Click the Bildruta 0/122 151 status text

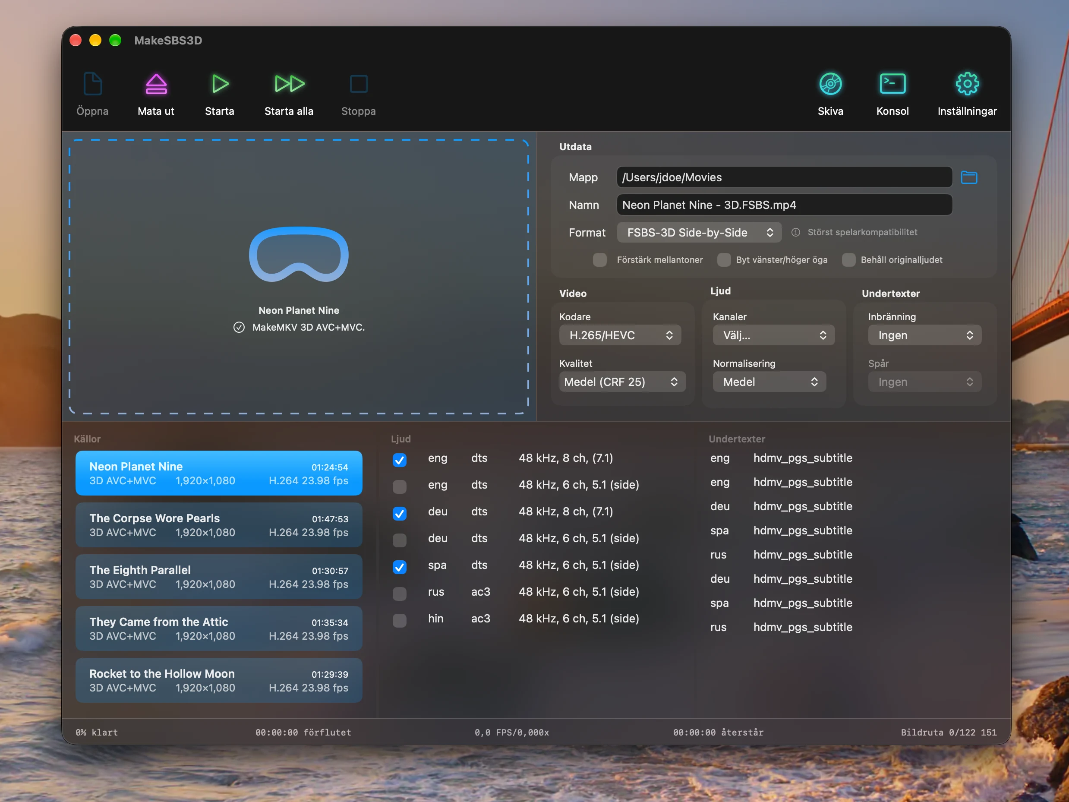pos(948,733)
